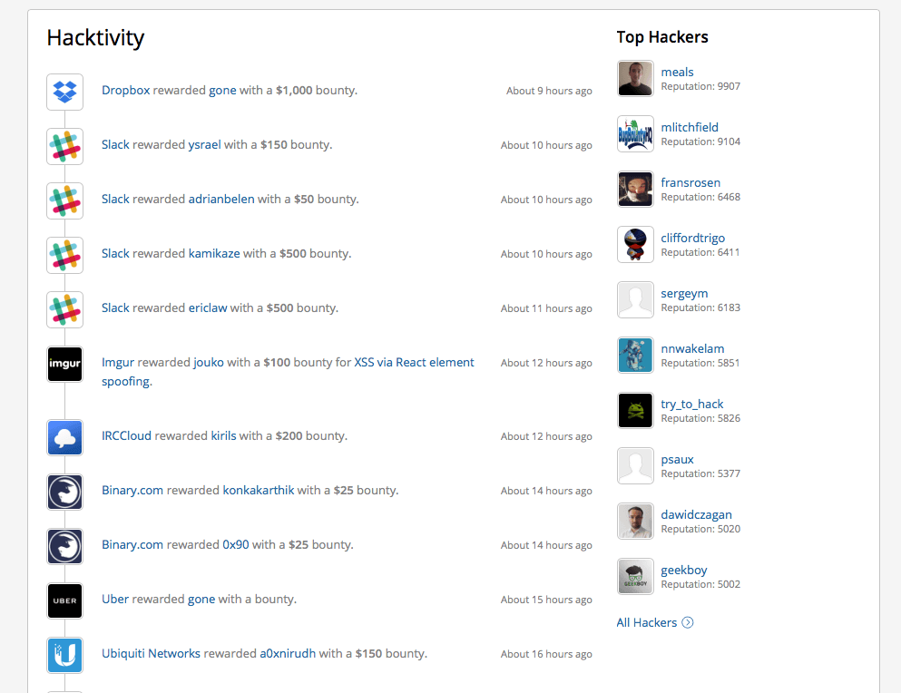Open hacker ysrael's profile link
This screenshot has width=901, height=693.
[204, 145]
